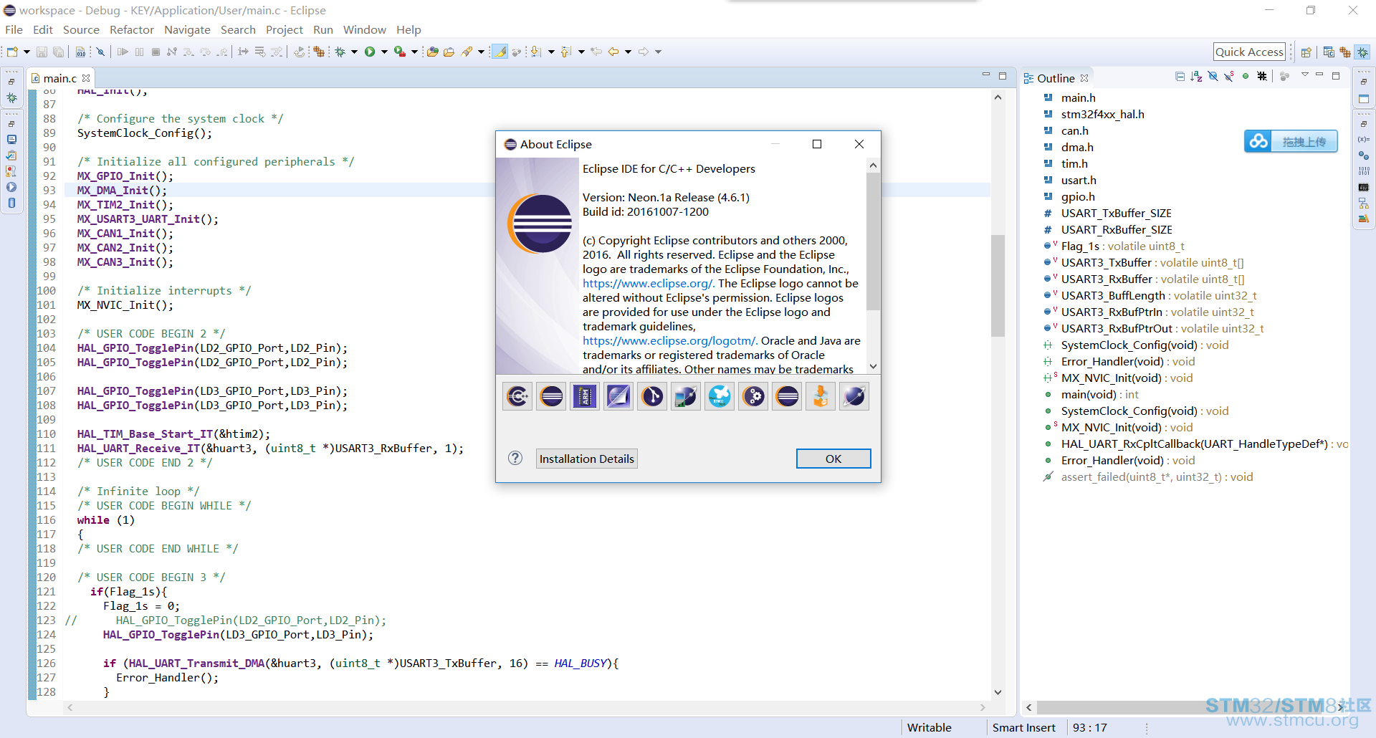Toggle Hide Inactive Elements in Outline view
The width and height of the screenshot is (1376, 738).
1262,77
